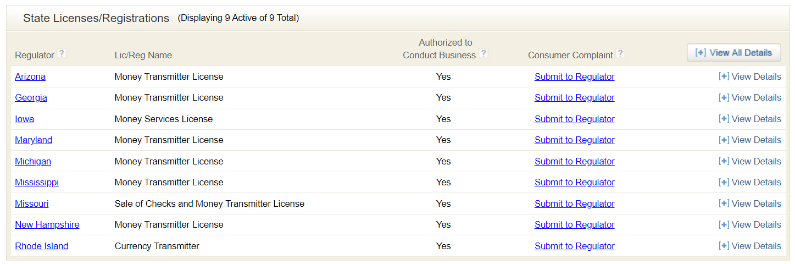Click the help icon next to Regulator
Image resolution: width=795 pixels, height=264 pixels.
[62, 53]
